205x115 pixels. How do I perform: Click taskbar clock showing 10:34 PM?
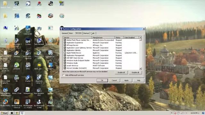click(195, 113)
